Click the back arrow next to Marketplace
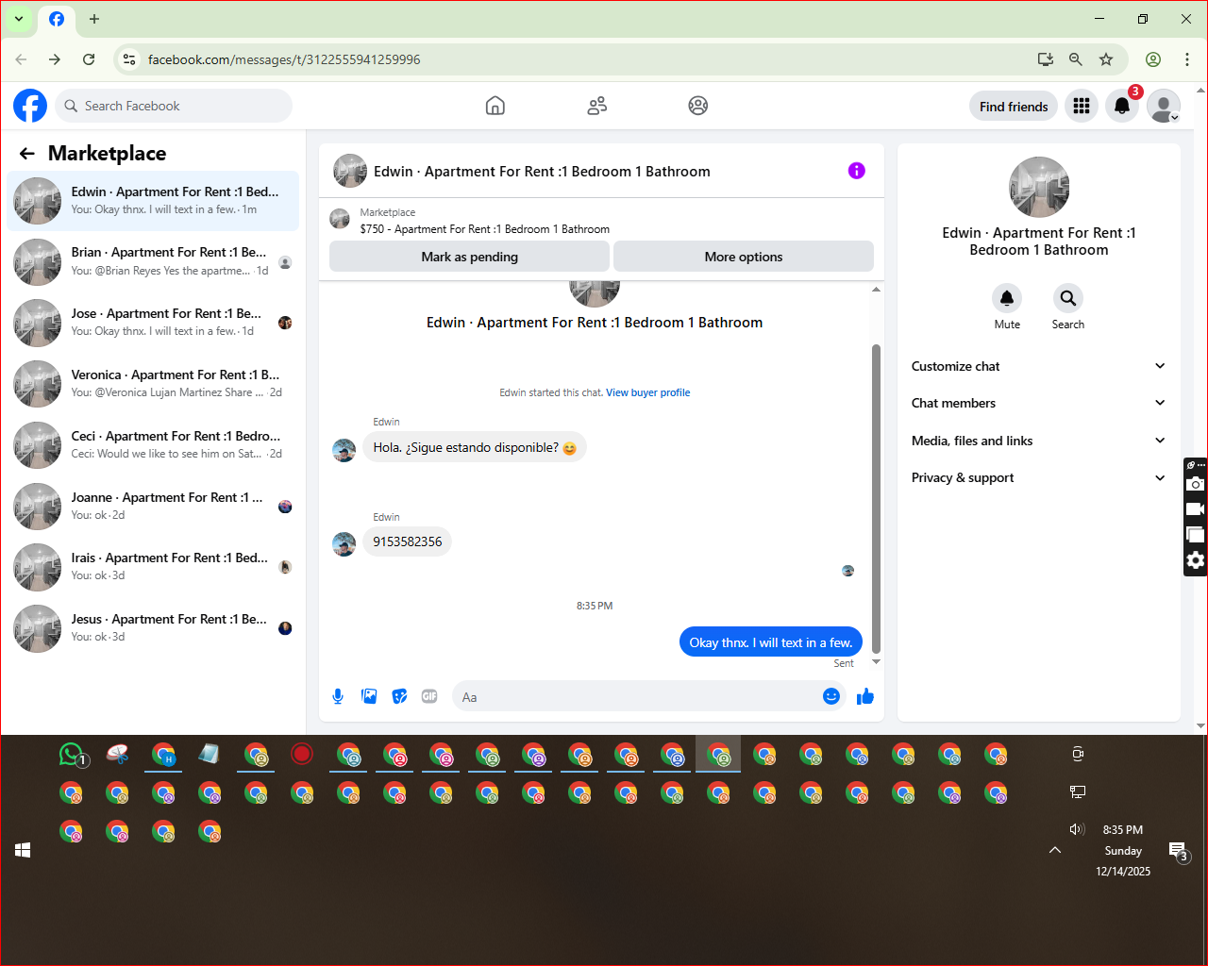1208x966 pixels. click(27, 153)
